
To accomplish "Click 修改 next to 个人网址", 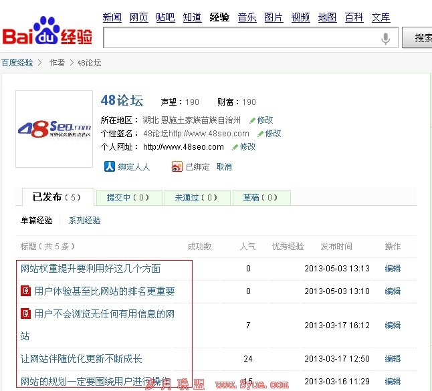I will coord(247,147).
